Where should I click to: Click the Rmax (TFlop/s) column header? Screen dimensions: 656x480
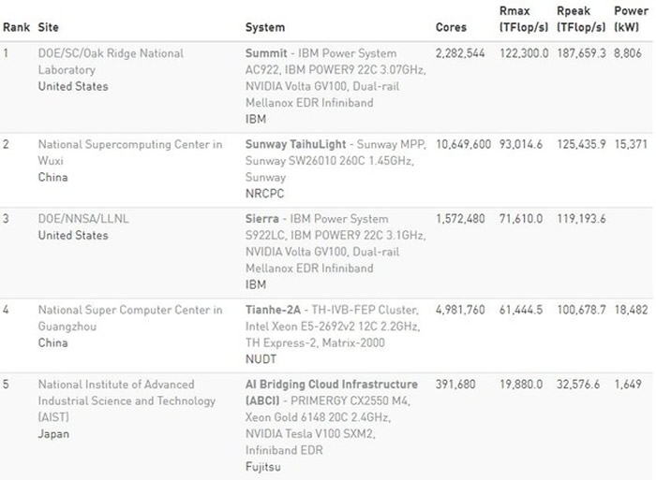click(x=524, y=19)
